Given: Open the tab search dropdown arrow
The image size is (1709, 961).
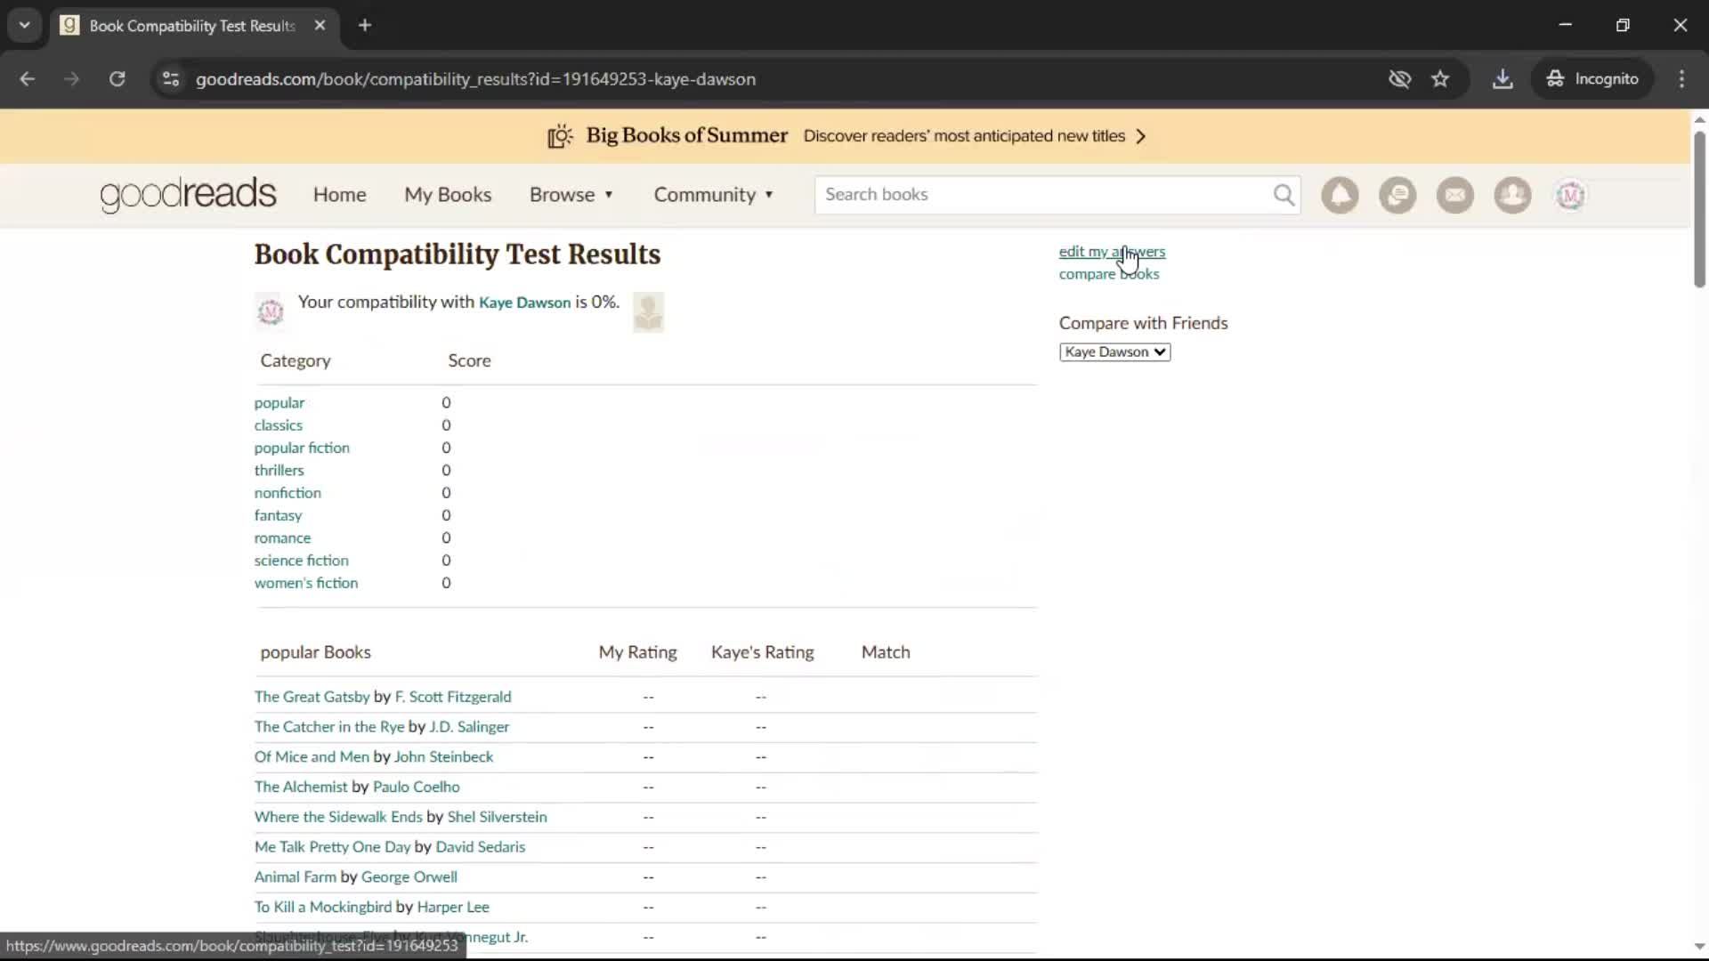Looking at the screenshot, I should [25, 26].
